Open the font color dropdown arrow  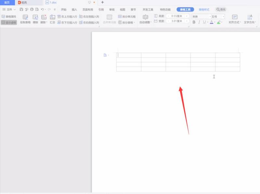[x=214, y=22]
